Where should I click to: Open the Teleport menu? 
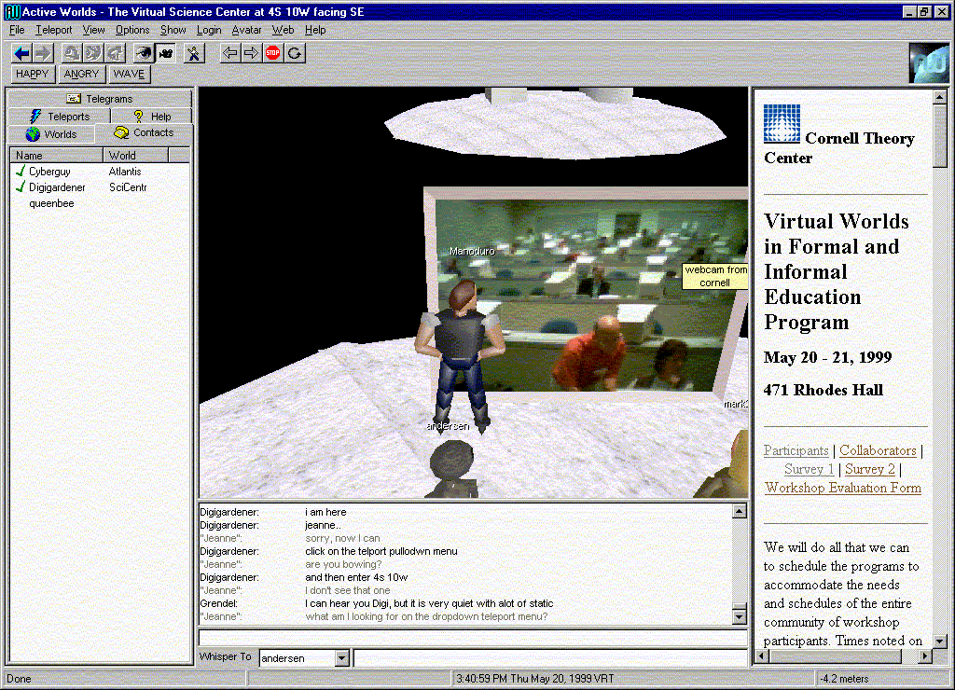[53, 30]
